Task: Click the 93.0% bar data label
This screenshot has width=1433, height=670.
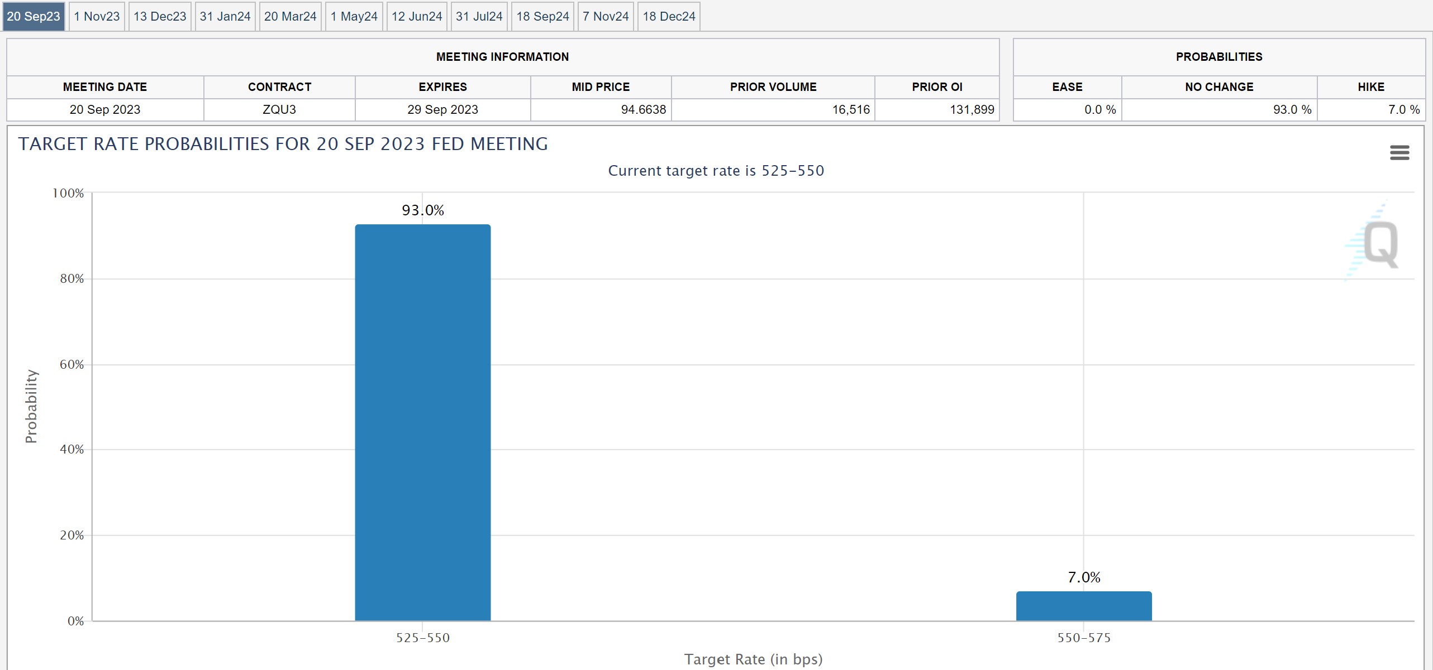Action: coord(423,210)
